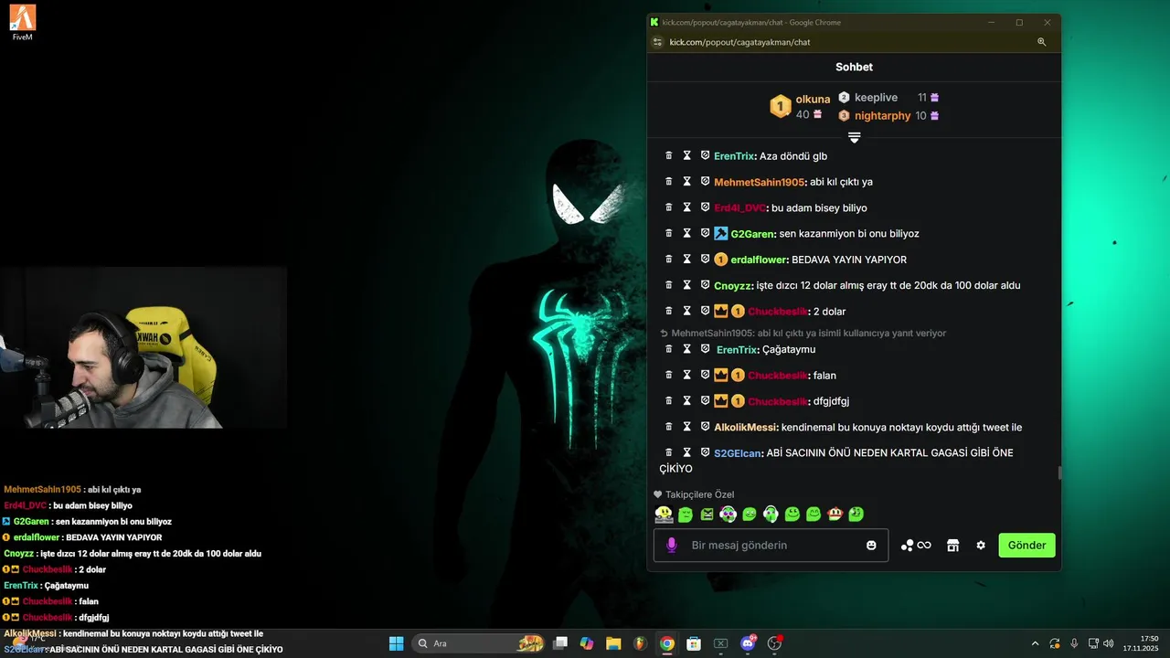The height and width of the screenshot is (658, 1170).
Task: Click G2Garen's moderator badge icon
Action: tap(720, 234)
